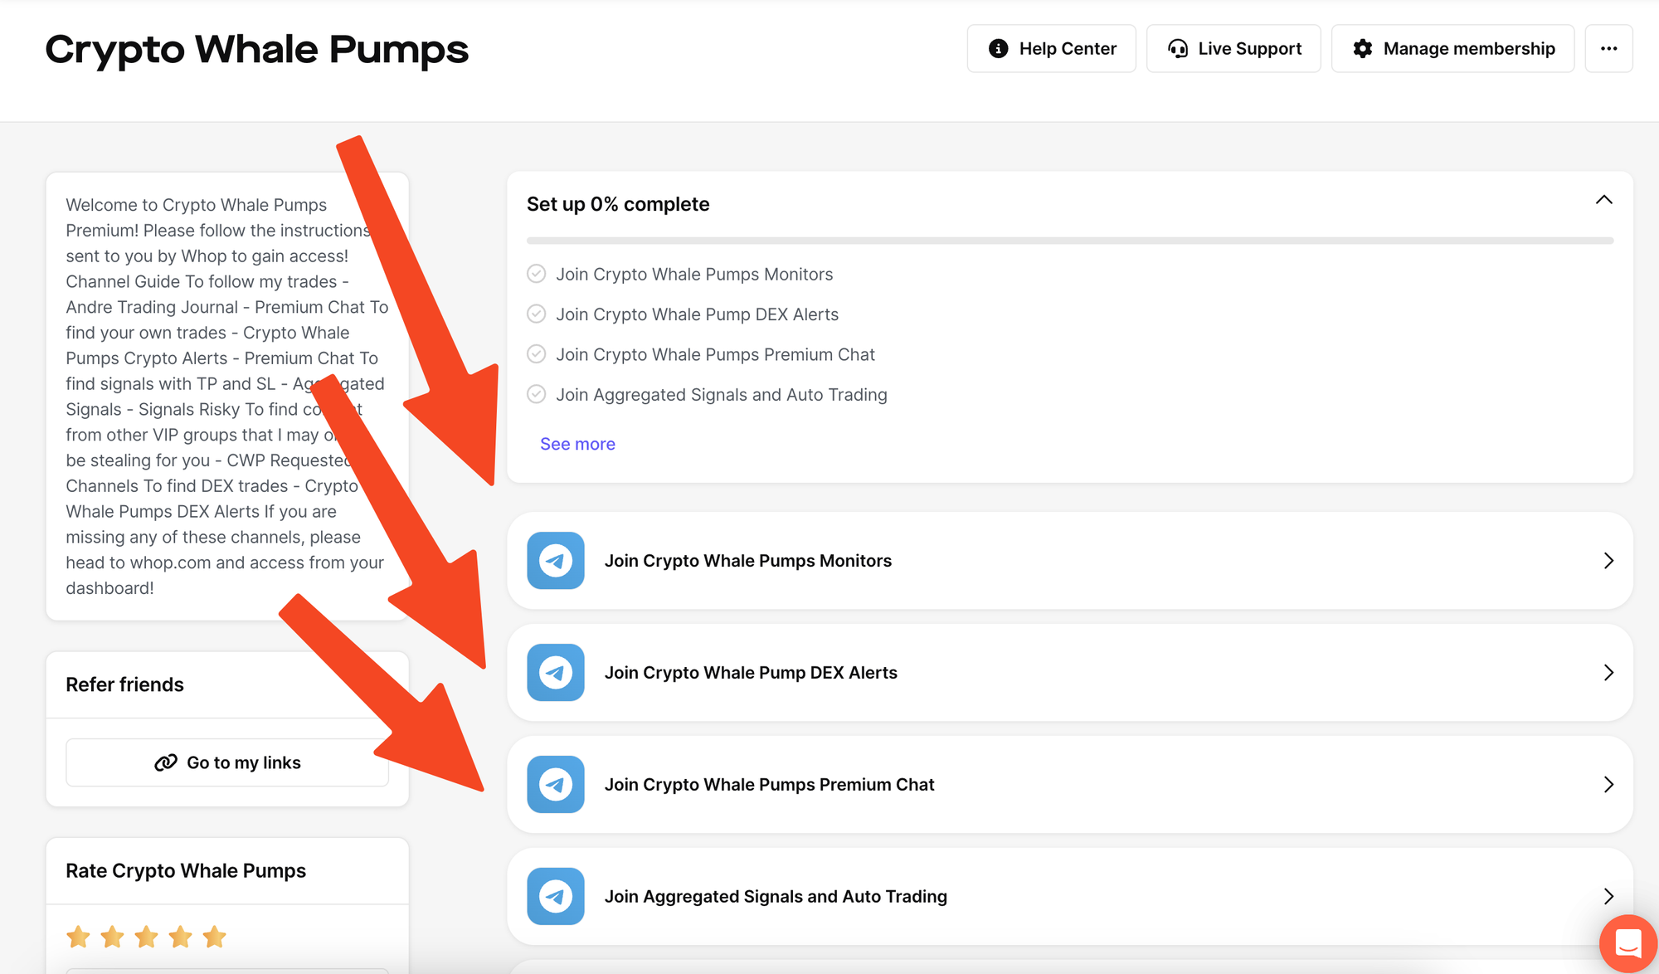Image resolution: width=1659 pixels, height=974 pixels.
Task: Click the Welcome to Crypto Whale Pumps description text
Action: [x=227, y=397]
